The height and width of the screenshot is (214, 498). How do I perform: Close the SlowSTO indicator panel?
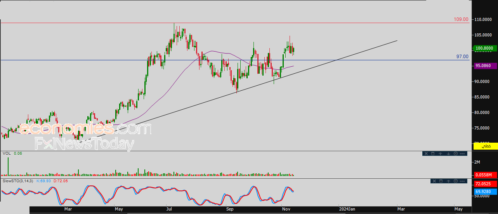click(x=434, y=181)
